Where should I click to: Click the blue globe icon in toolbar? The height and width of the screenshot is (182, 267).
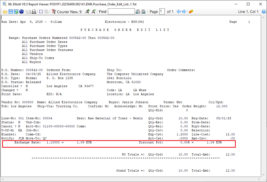coord(22,12)
